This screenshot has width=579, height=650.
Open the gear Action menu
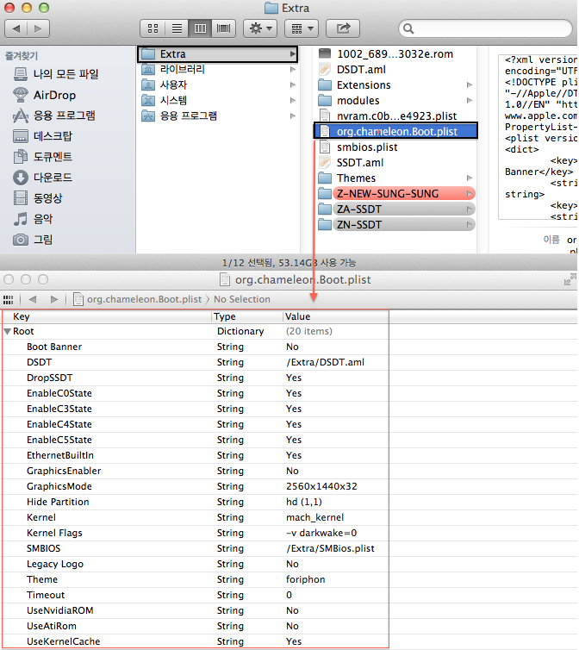click(260, 28)
